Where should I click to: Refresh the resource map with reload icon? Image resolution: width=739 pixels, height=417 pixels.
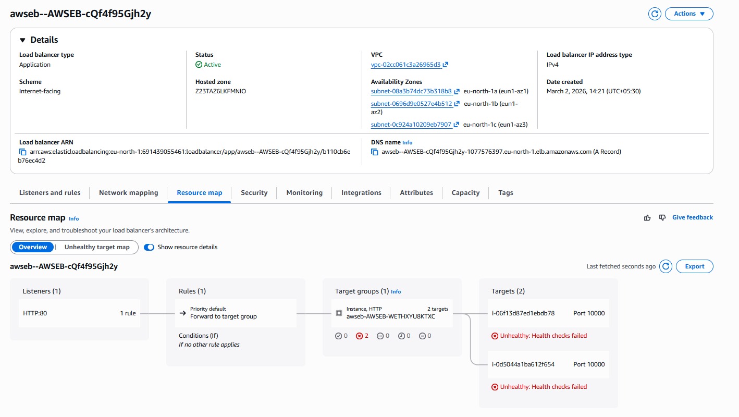coord(666,266)
